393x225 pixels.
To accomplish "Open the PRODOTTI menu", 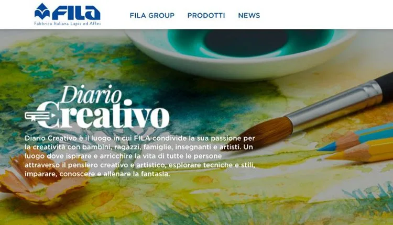I will (x=206, y=16).
